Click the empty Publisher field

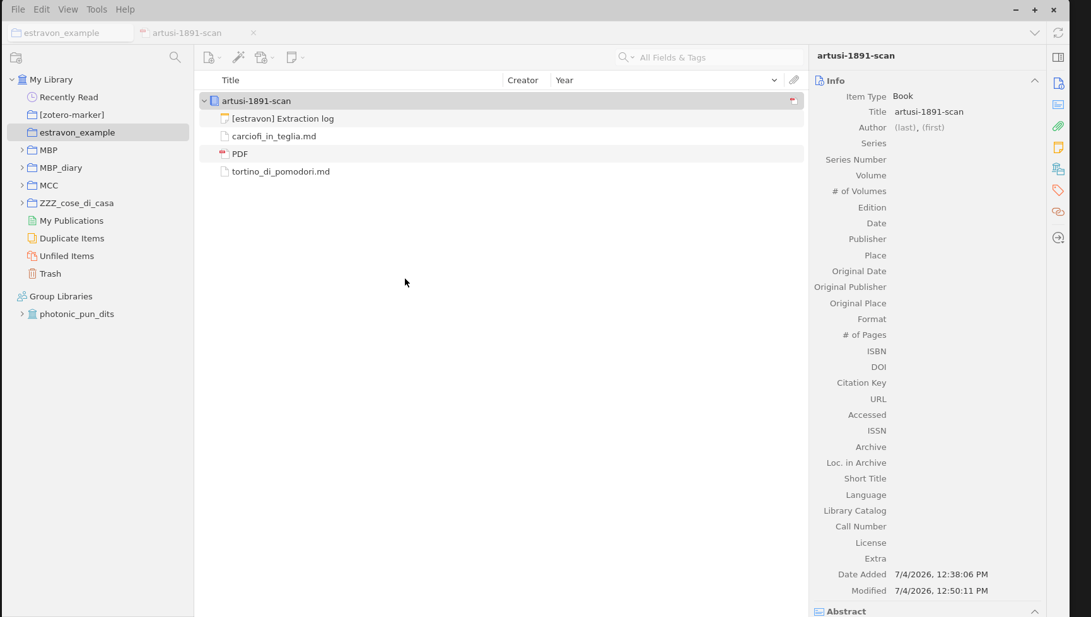(967, 239)
